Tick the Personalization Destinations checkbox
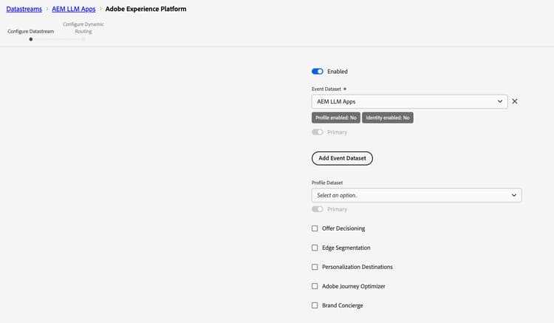The image size is (554, 323). click(315, 267)
